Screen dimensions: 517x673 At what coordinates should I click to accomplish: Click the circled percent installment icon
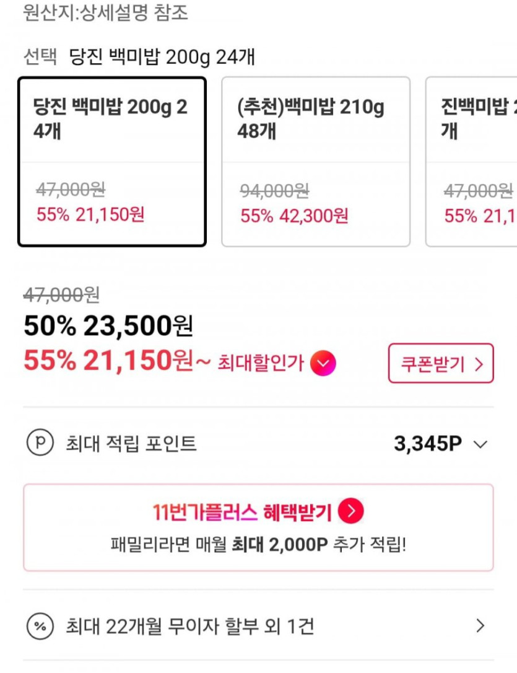point(40,627)
